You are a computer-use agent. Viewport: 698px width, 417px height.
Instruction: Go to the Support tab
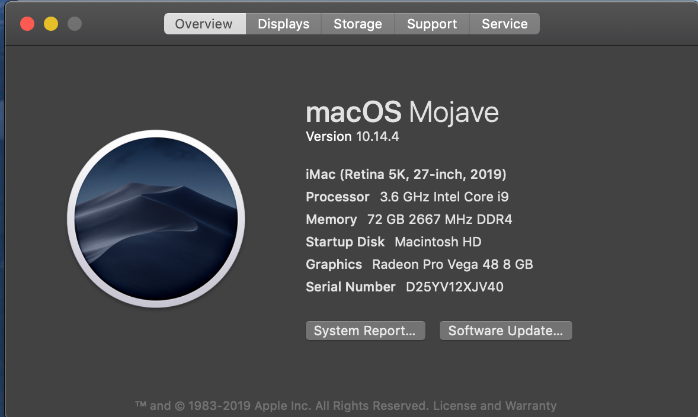coord(431,24)
